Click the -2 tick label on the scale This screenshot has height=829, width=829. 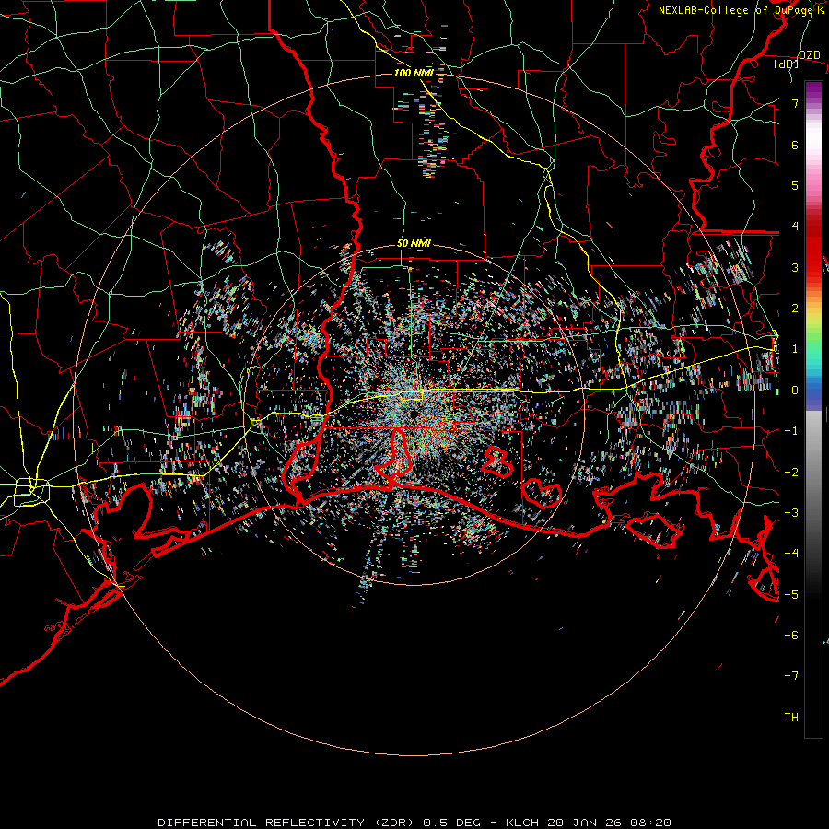791,473
